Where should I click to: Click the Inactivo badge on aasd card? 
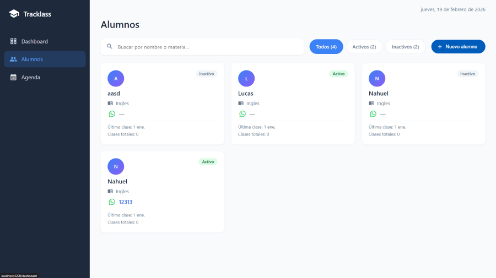coord(207,74)
